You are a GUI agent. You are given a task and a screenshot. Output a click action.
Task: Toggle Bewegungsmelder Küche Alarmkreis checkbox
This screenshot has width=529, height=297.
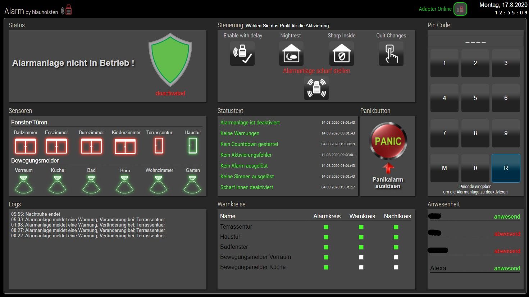click(326, 268)
